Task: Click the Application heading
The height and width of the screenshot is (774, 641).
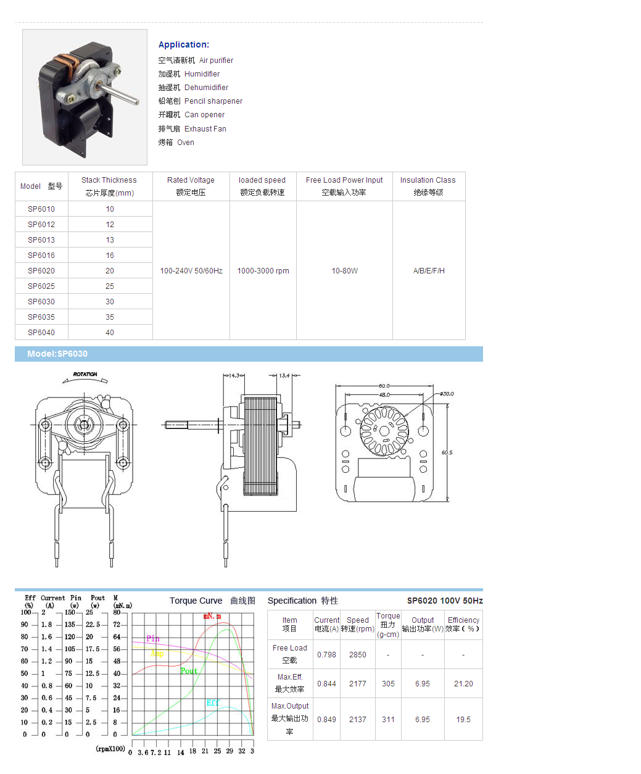Action: coord(184,44)
